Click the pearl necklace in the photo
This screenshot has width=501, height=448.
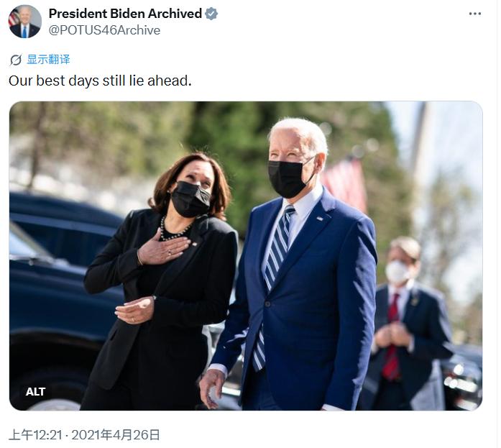point(173,231)
